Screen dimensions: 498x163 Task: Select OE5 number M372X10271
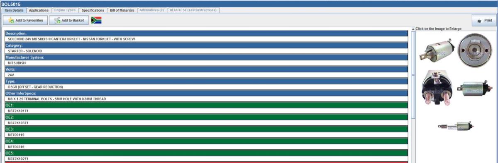click(18, 159)
